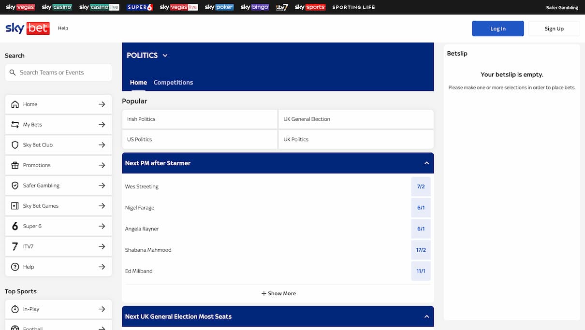
Task: Click Show More for Next PM market
Action: pyautogui.click(x=278, y=293)
